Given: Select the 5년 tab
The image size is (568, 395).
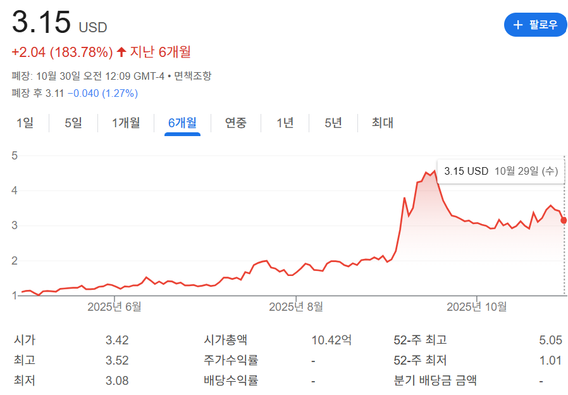Looking at the screenshot, I should point(333,123).
